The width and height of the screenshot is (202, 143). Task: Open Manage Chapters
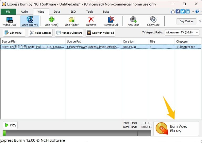point(69,33)
